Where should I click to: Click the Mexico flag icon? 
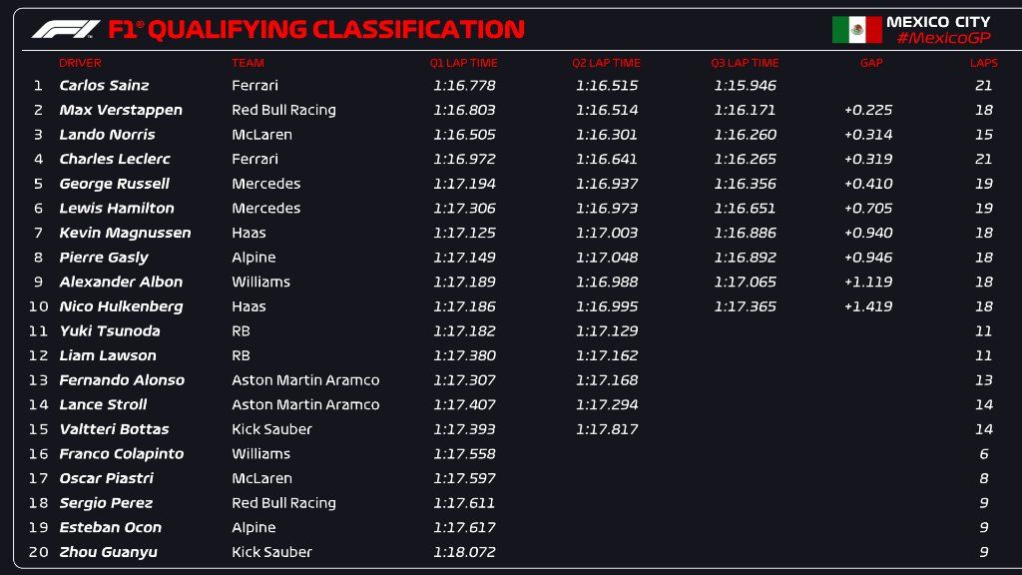pos(856,30)
